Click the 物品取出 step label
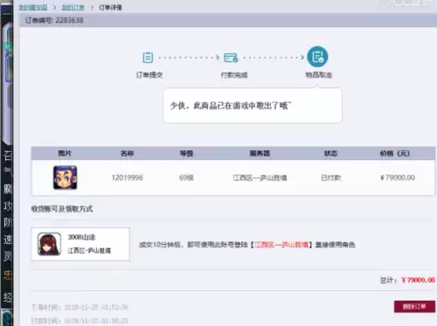This screenshot has height=326, width=437. tap(319, 75)
